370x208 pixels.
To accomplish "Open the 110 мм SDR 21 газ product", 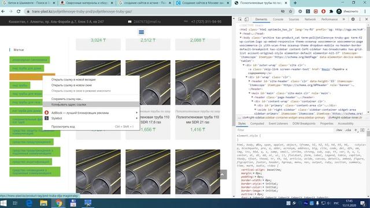I will (198, 120).
